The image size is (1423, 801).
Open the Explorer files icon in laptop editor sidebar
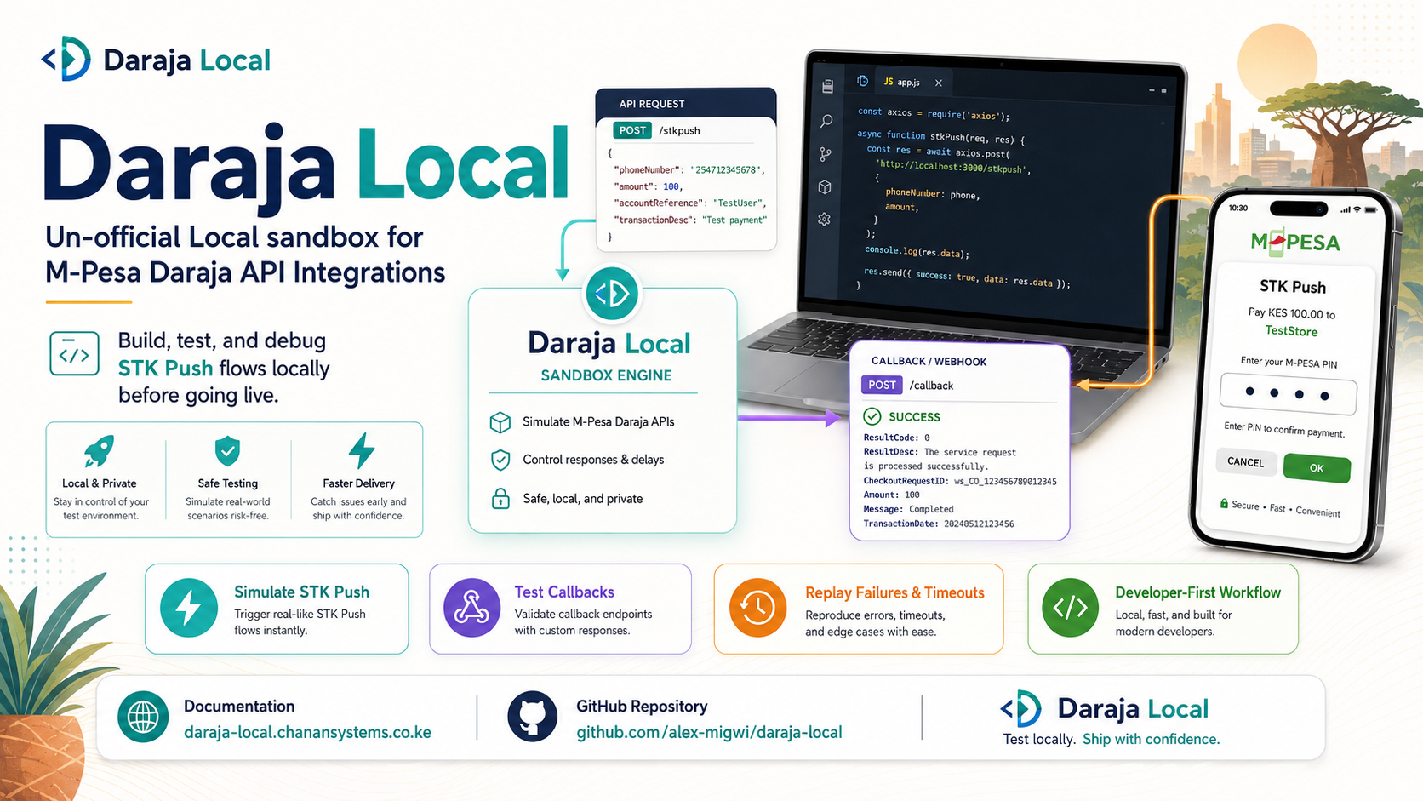click(827, 87)
